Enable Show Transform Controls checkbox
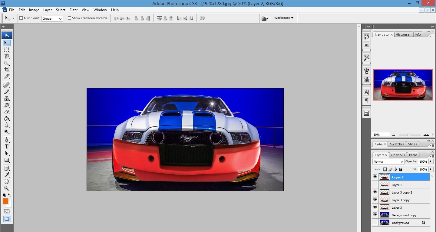Viewport: 436px width, 232px height. [x=69, y=18]
